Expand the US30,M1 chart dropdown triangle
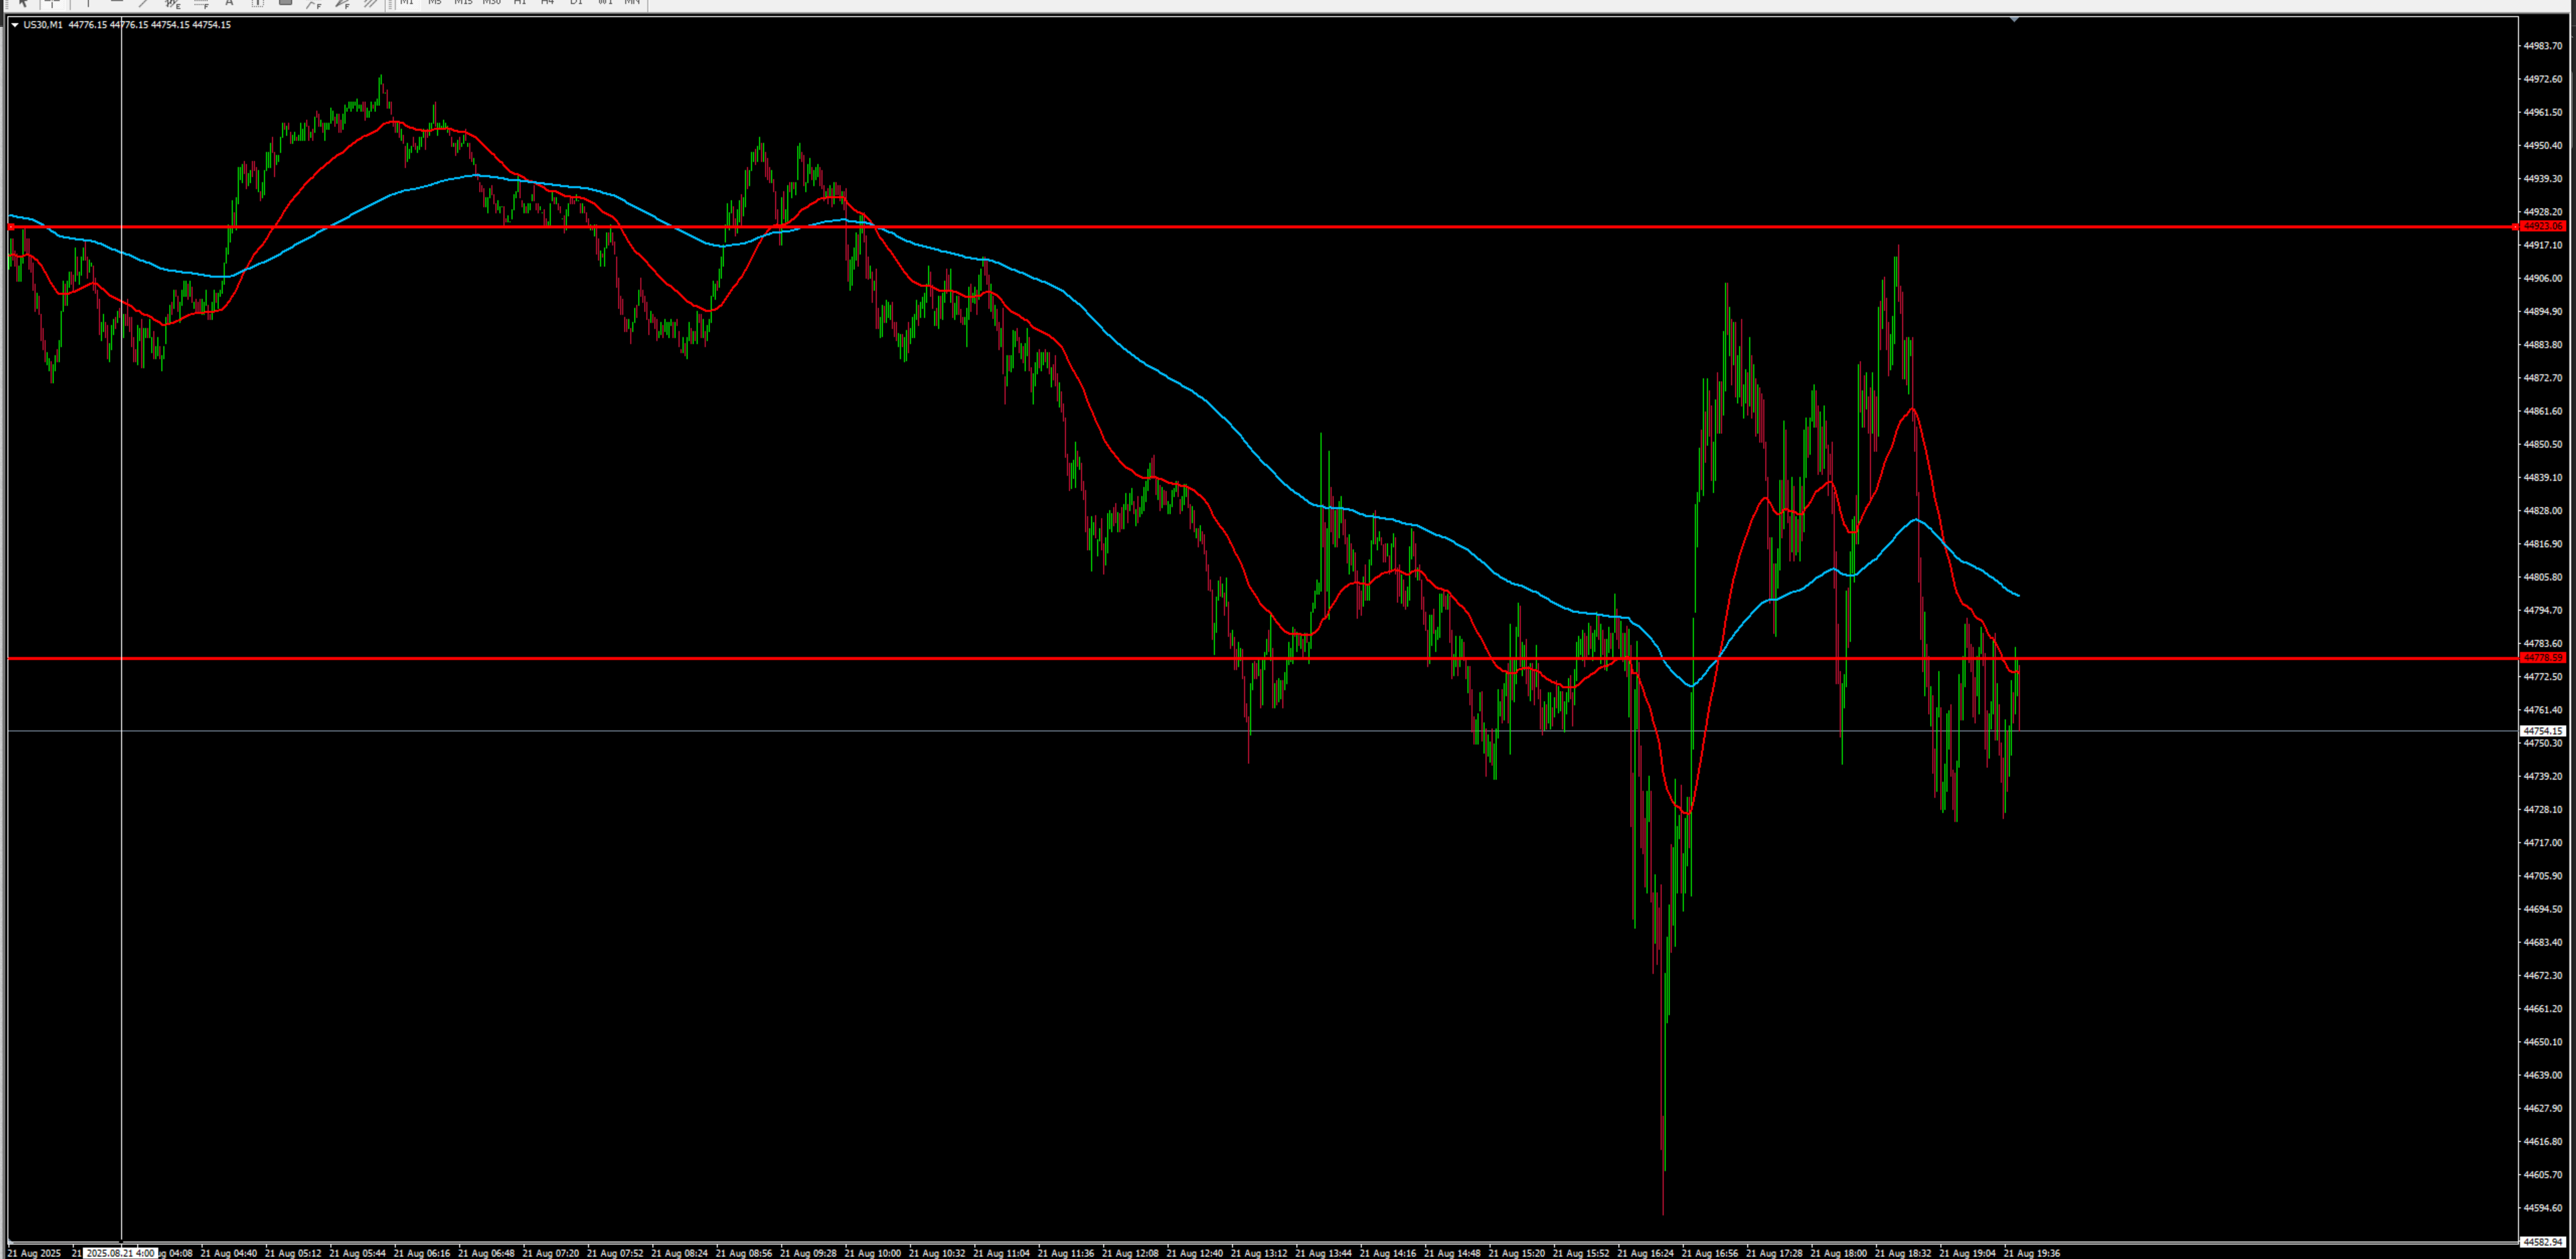The width and height of the screenshot is (2576, 1259). 14,25
